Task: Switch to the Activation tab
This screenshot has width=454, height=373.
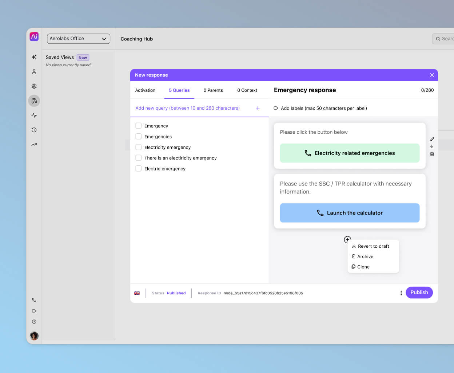Action: [145, 90]
